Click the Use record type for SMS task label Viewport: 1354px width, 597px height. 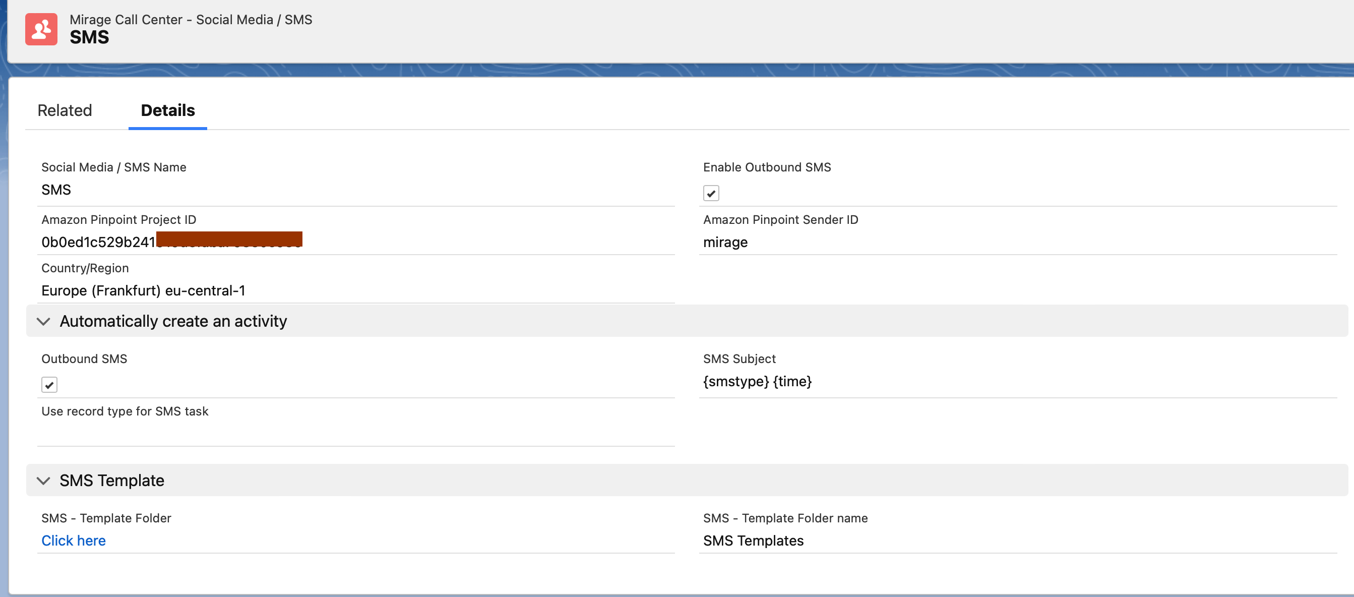[x=125, y=411]
